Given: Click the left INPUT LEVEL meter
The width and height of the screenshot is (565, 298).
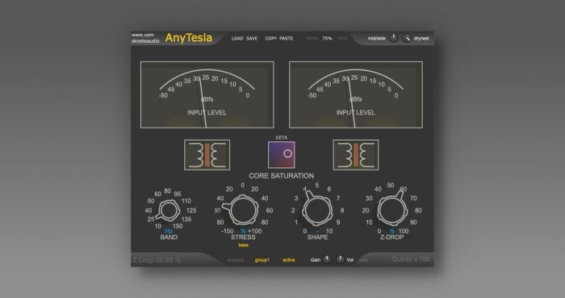Looking at the screenshot, I should coord(207,94).
